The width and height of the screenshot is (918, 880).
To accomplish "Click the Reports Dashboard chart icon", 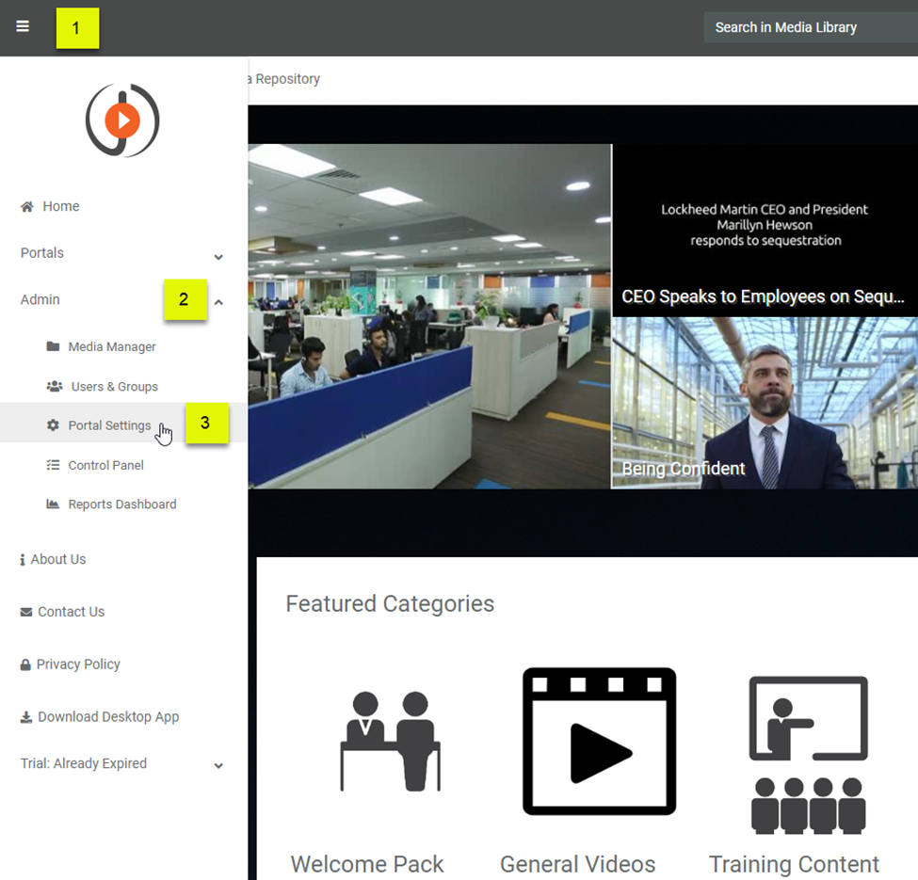I will pos(53,504).
